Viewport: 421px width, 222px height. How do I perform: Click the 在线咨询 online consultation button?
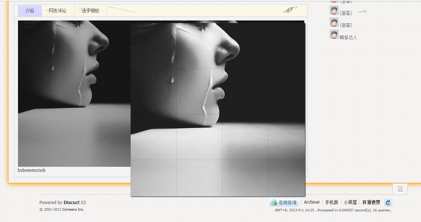click(284, 203)
